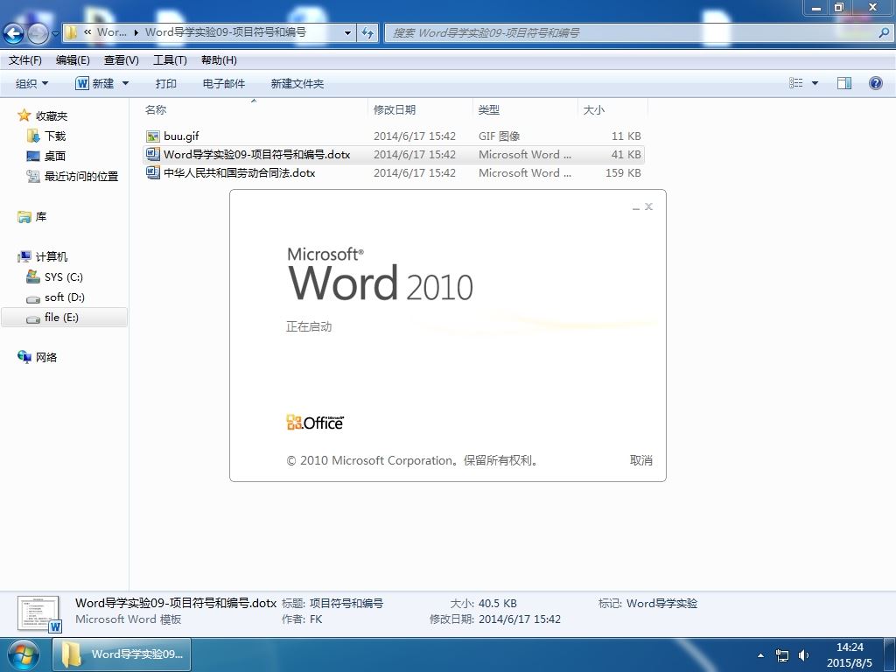Select 网络 in the navigation pane

[45, 357]
